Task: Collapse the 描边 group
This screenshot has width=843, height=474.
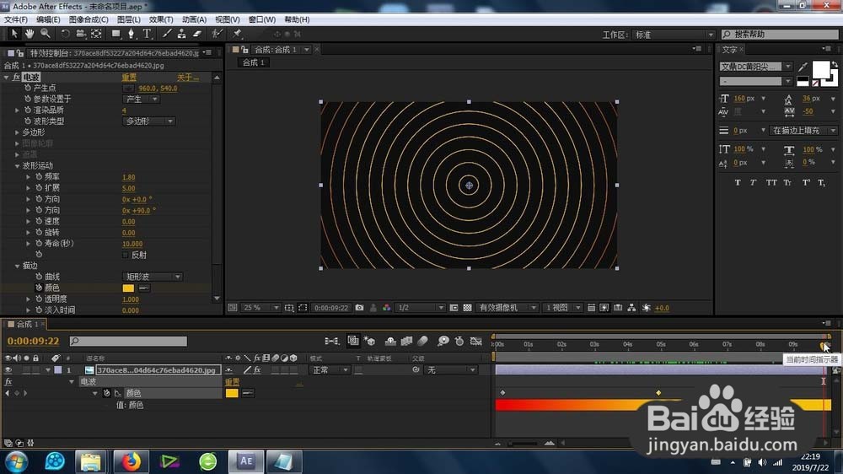Action: tap(17, 266)
